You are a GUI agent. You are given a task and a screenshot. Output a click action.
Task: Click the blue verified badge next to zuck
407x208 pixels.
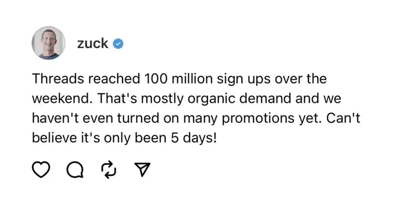click(x=119, y=44)
